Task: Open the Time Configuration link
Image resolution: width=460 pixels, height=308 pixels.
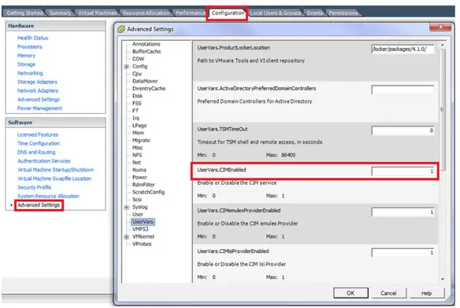Action: 39,143
